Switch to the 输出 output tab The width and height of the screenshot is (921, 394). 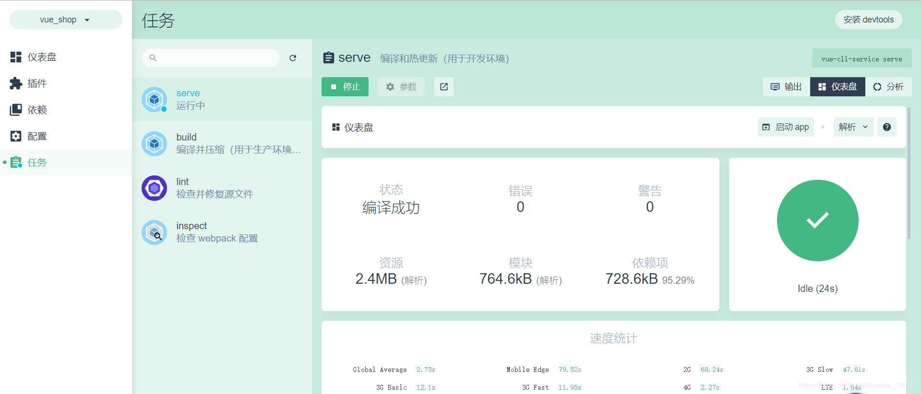point(786,87)
